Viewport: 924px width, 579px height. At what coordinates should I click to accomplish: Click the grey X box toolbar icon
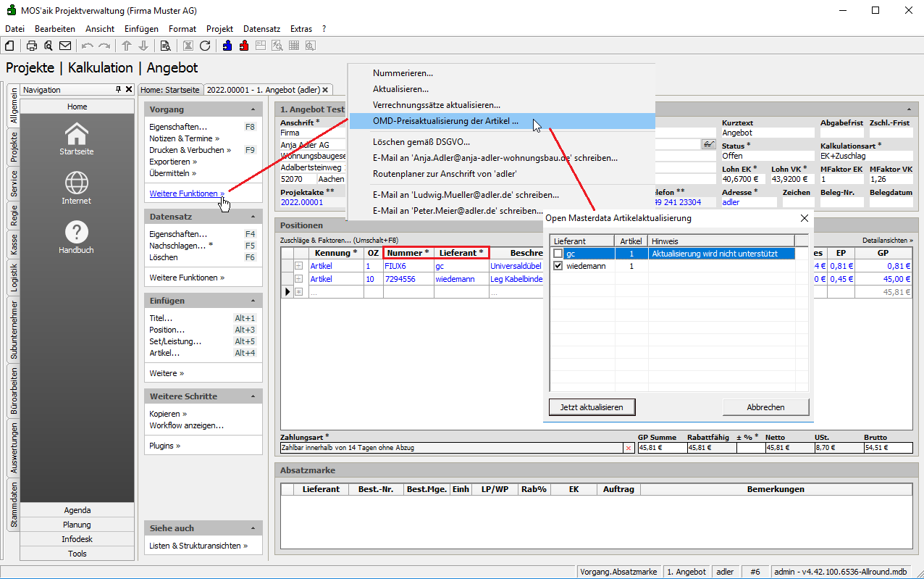[x=188, y=46]
